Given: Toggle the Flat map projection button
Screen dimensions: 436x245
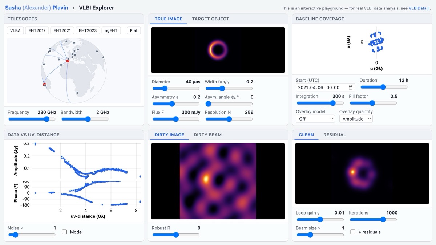Looking at the screenshot, I should pyautogui.click(x=134, y=30).
